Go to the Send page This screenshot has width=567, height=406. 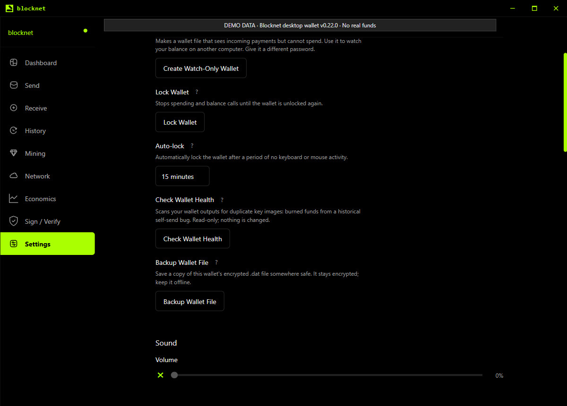click(47, 85)
